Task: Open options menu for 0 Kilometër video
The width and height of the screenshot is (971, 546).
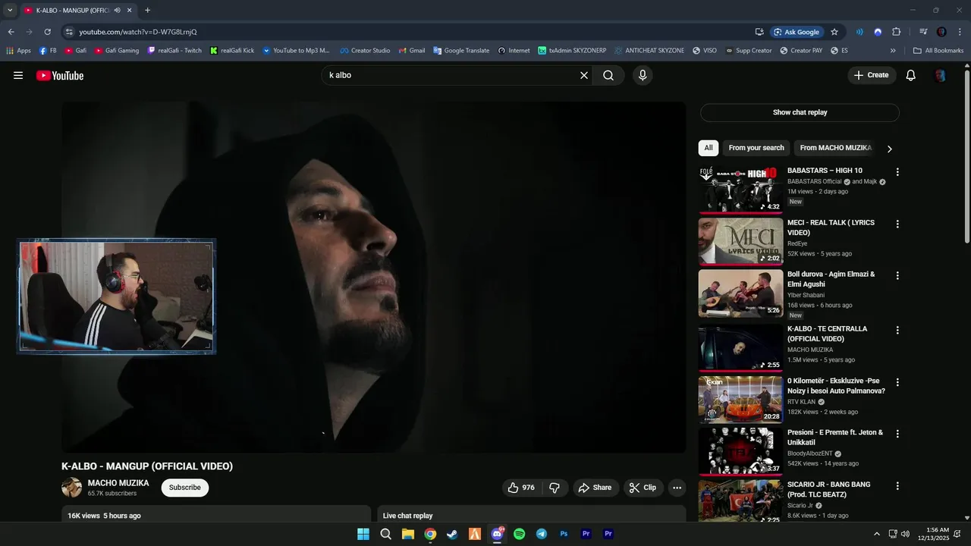Action: pos(897,382)
